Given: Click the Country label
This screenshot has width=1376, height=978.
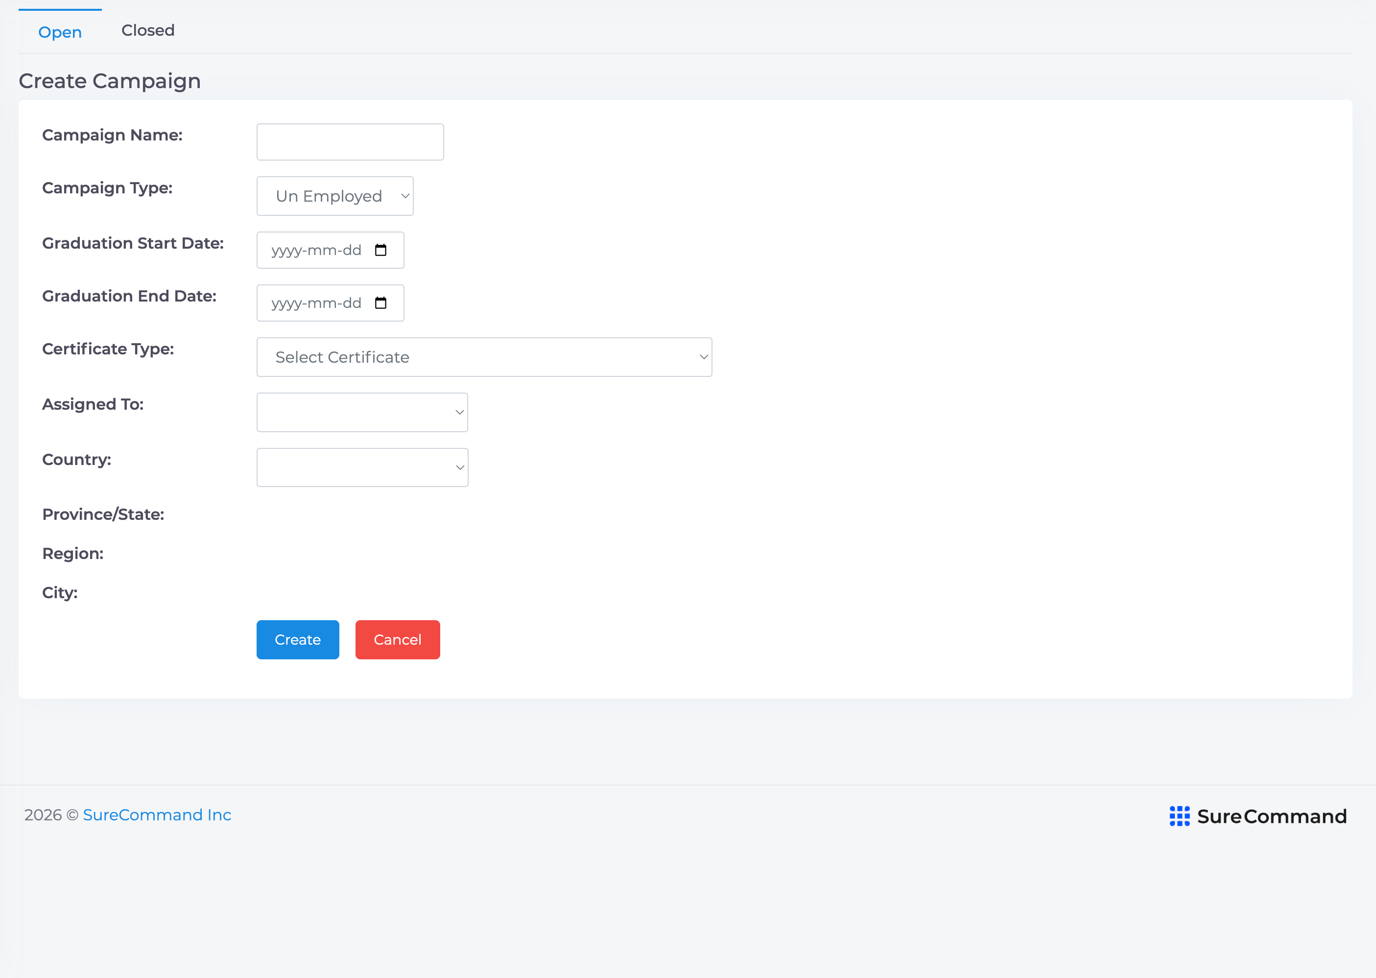Looking at the screenshot, I should coord(76,460).
